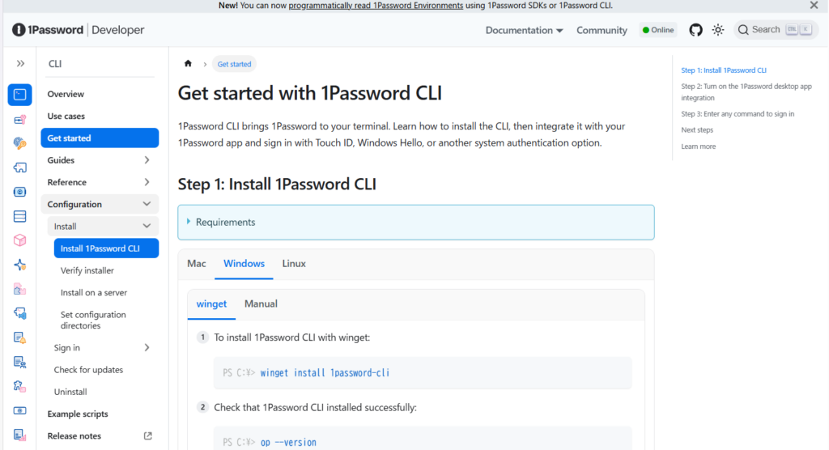Dismiss the announcement banner
Image resolution: width=829 pixels, height=450 pixels.
coord(814,6)
